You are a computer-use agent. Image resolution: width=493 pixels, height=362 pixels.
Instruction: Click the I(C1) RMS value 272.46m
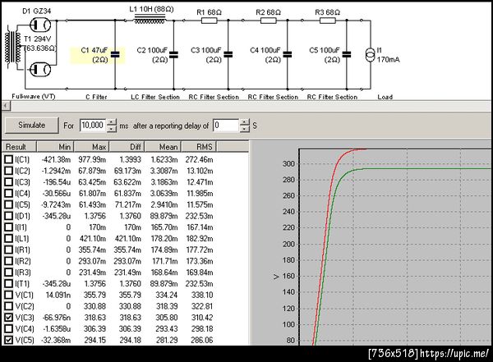pos(199,159)
